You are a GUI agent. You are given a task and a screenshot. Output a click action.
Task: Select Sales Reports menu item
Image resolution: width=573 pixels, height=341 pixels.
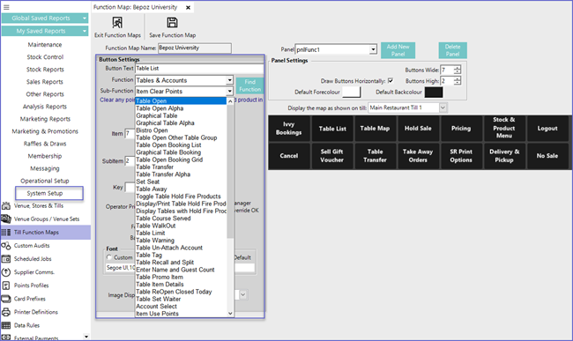(45, 82)
